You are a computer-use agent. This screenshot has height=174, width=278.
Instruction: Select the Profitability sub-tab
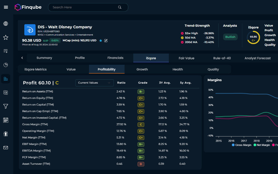pyautogui.click(x=107, y=69)
